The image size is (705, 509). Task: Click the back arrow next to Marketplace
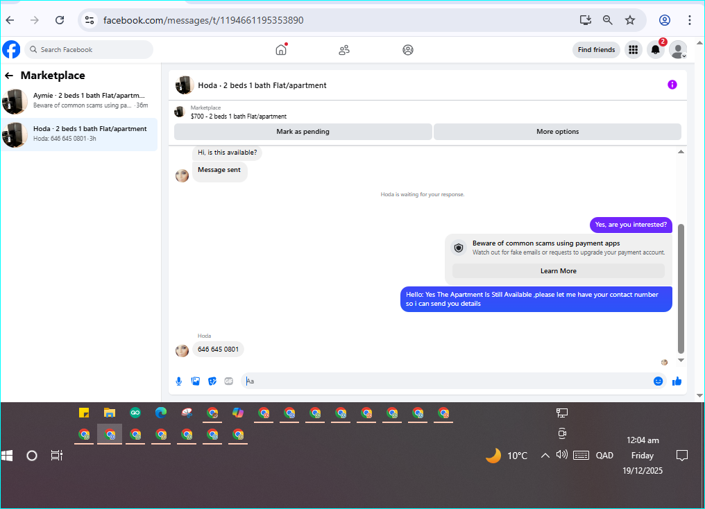click(x=9, y=76)
